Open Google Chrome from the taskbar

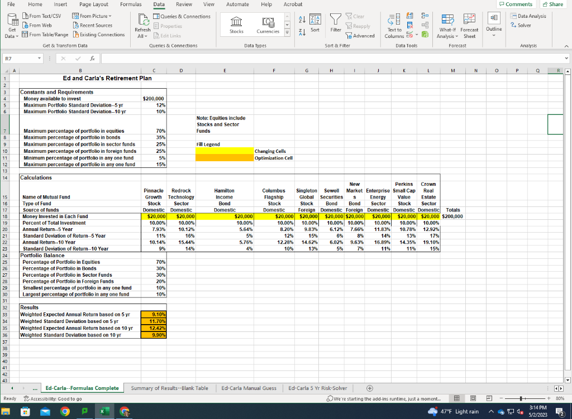(x=65, y=411)
